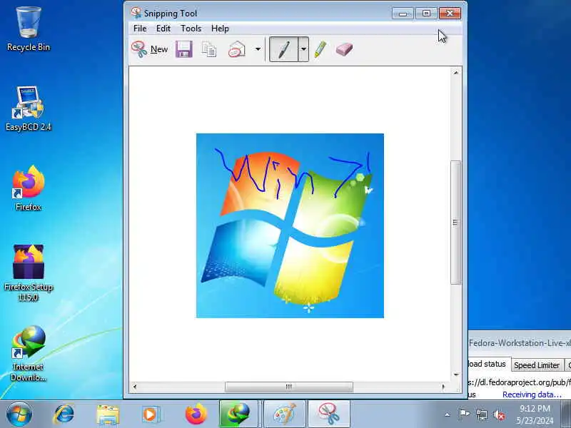Click the captured Windows 7 logo image
This screenshot has height=428, width=571.
pos(290,225)
